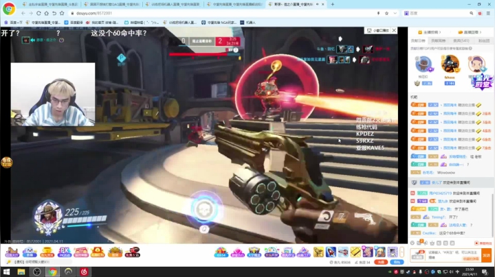Open the Windows notification center

[x=485, y=272]
